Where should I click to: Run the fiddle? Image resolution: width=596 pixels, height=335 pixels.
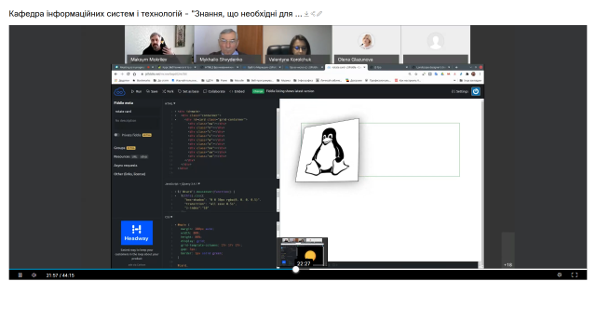(136, 91)
